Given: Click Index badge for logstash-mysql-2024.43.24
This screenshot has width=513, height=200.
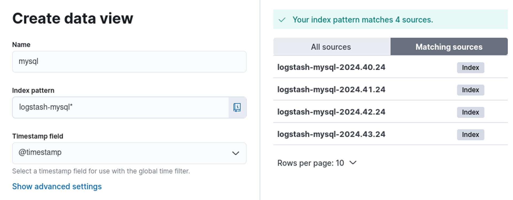Looking at the screenshot, I should click(x=470, y=135).
